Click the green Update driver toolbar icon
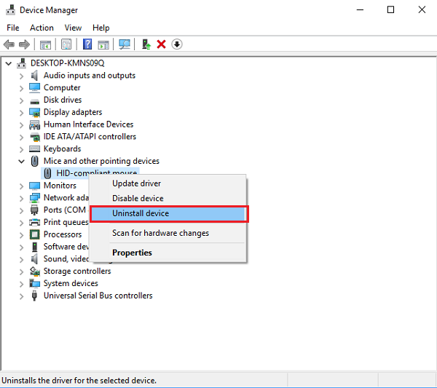The width and height of the screenshot is (437, 388). (146, 44)
